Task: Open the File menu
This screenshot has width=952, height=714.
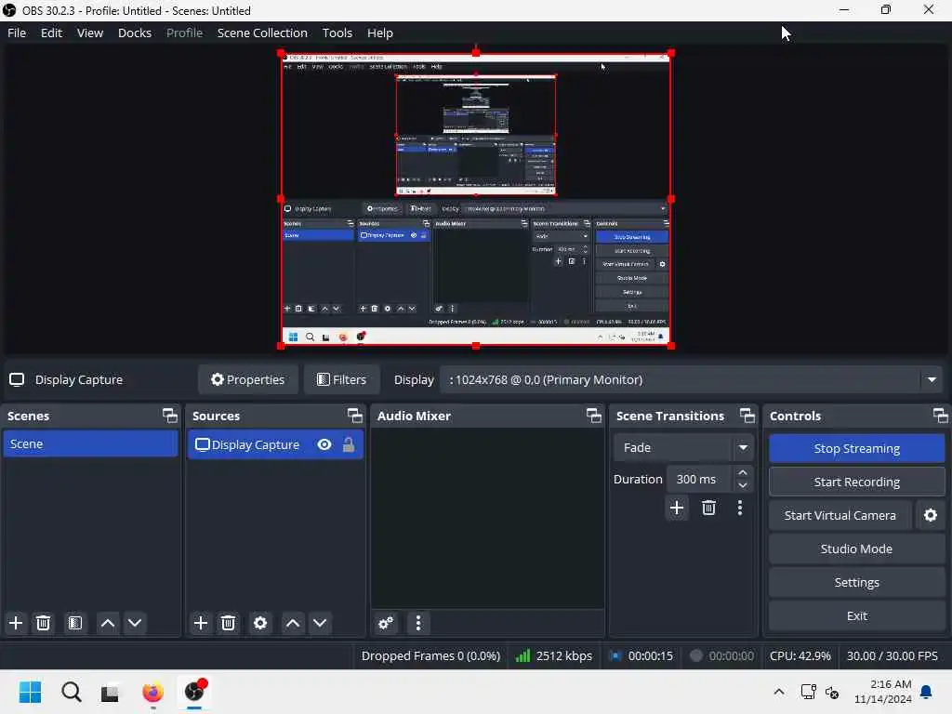Action: [17, 33]
